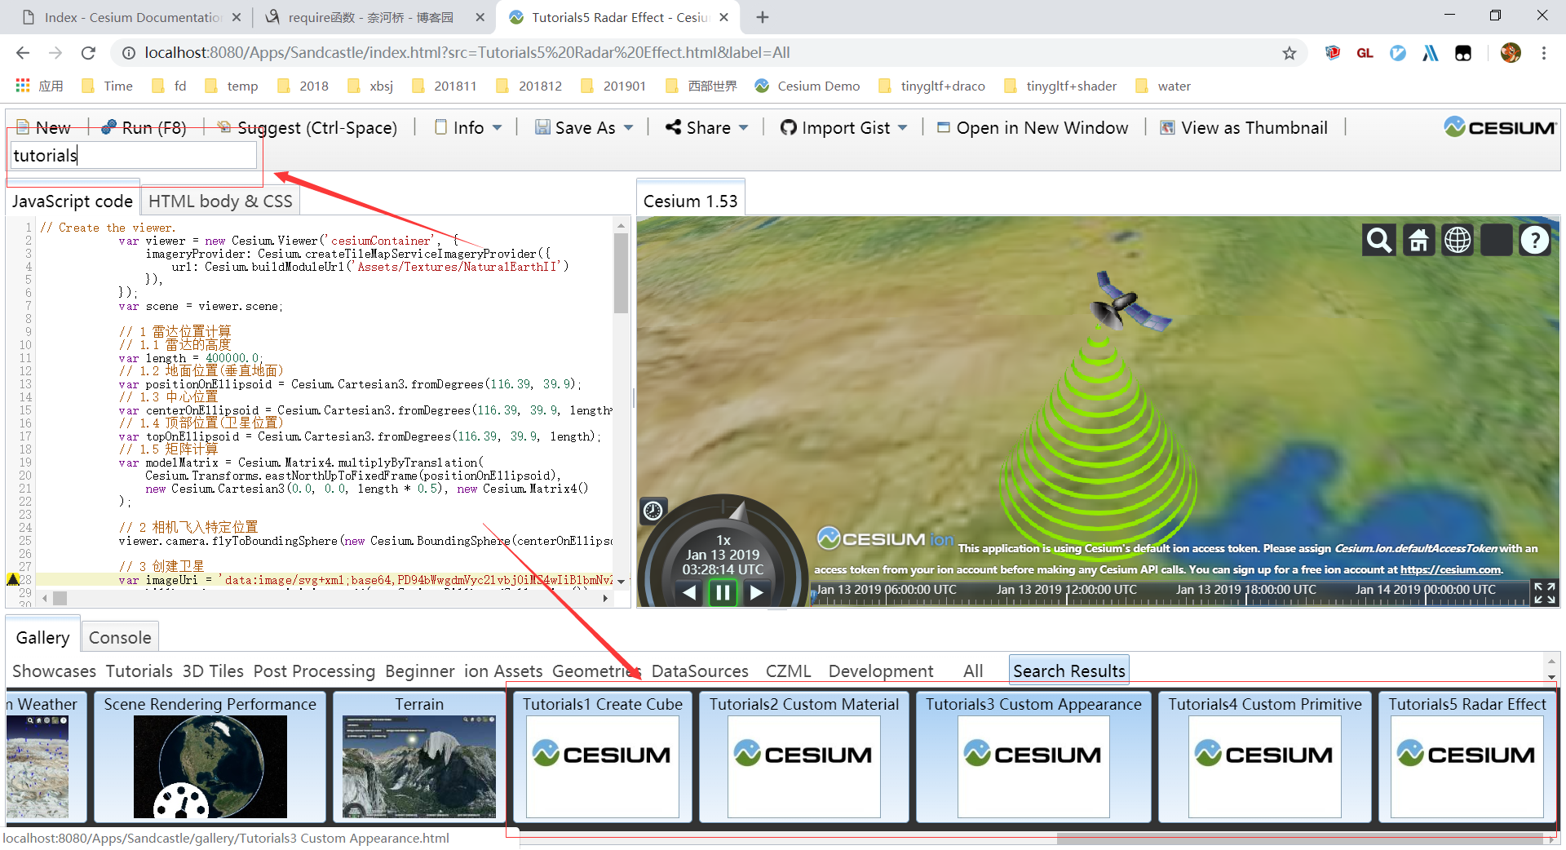Open the Chrome profile avatar
Viewport: 1566px width, 850px height.
tap(1511, 53)
